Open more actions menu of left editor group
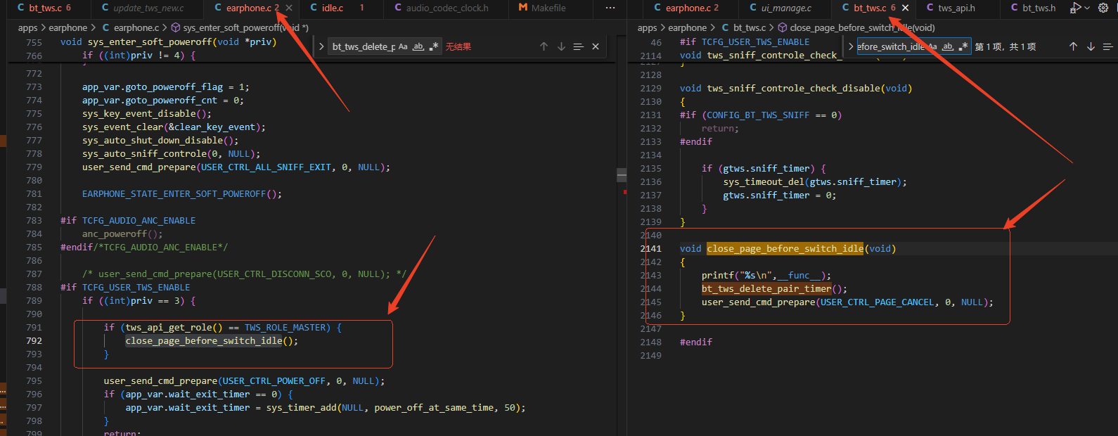1118x436 pixels. coord(610,8)
